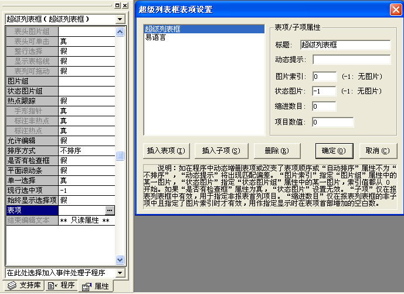The width and height of the screenshot is (404, 294).
Task: Expand the event handler subroutine dropdown
Action: coord(120,273)
